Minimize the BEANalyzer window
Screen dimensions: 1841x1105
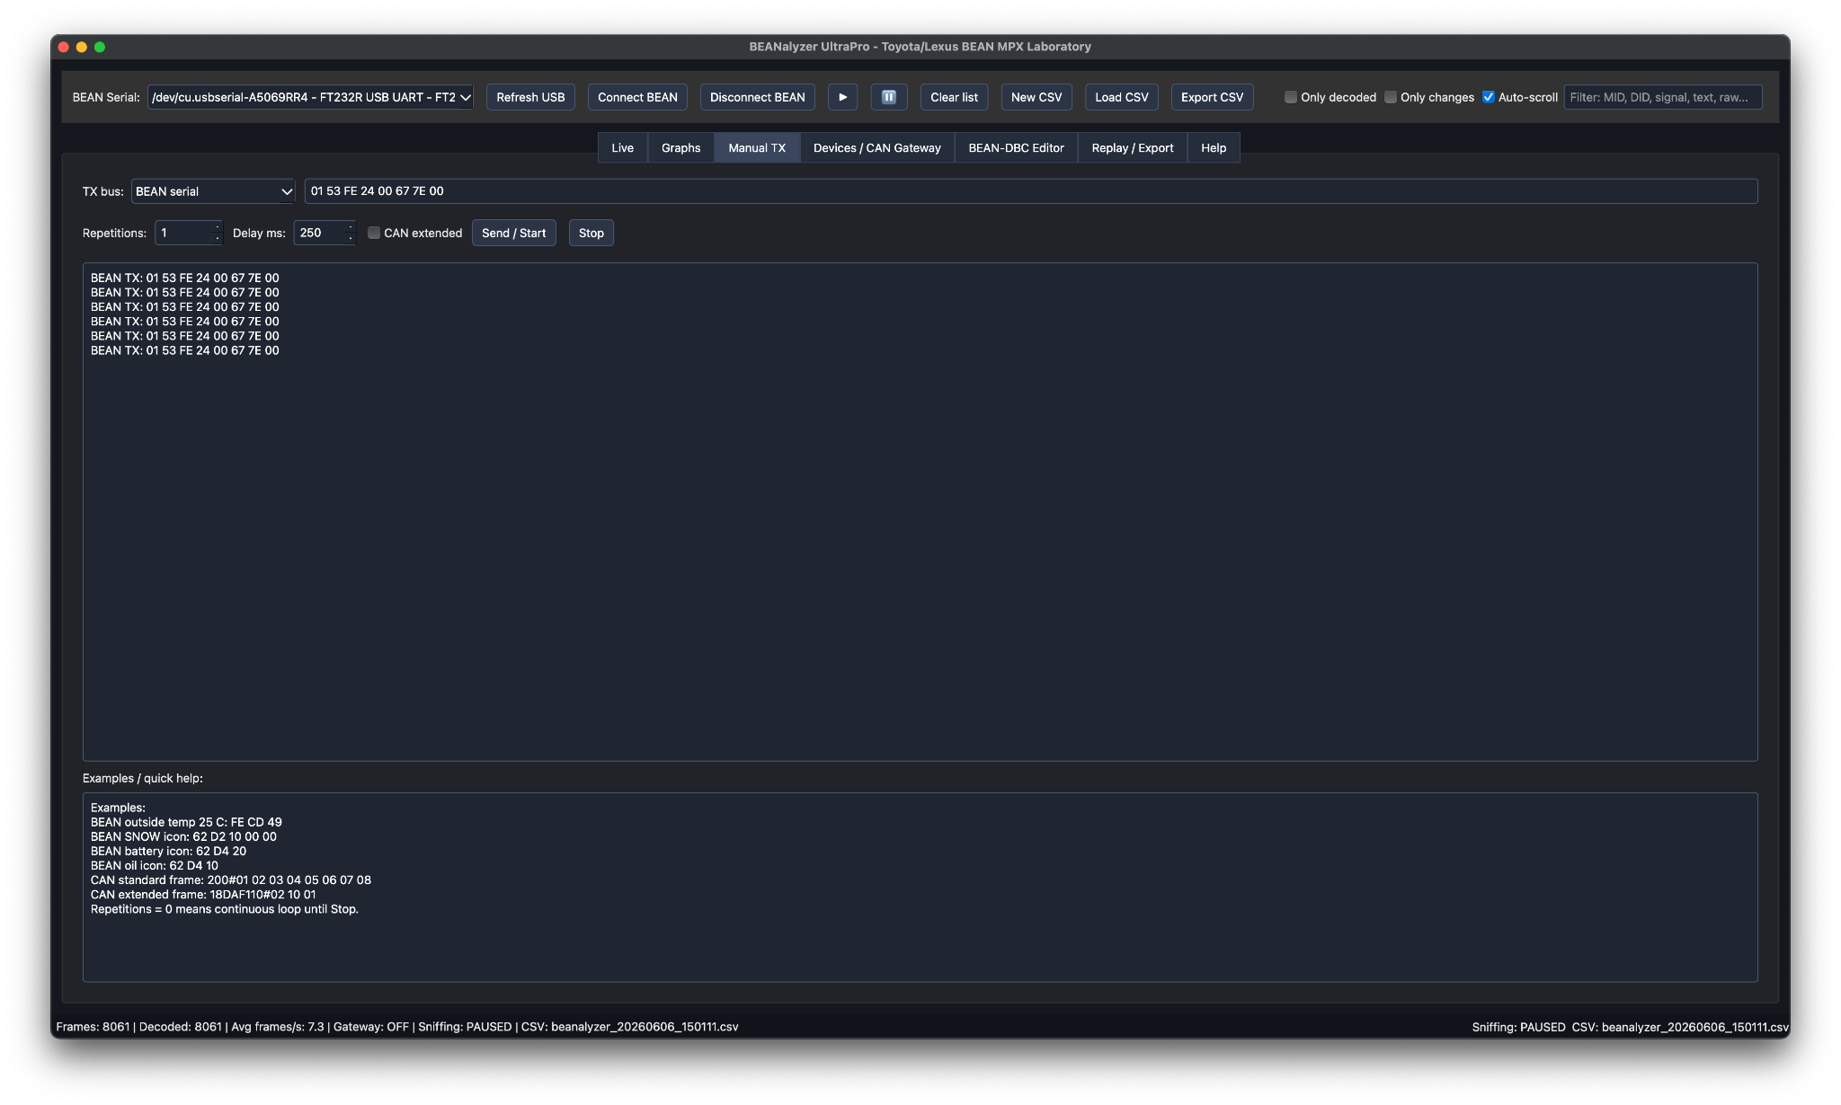click(x=82, y=47)
